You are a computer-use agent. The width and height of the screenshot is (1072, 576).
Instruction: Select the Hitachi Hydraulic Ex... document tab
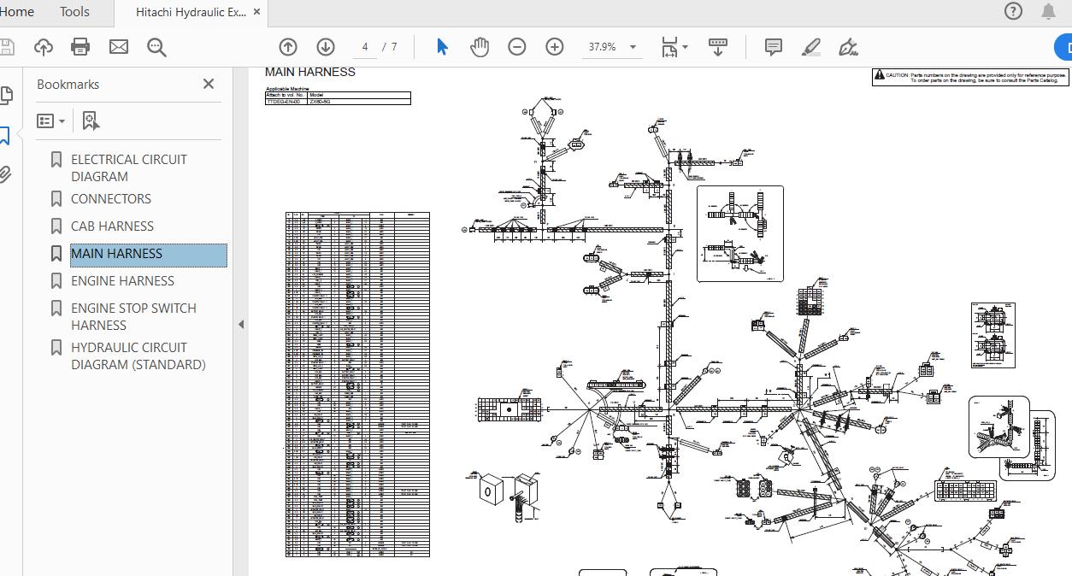(x=190, y=13)
